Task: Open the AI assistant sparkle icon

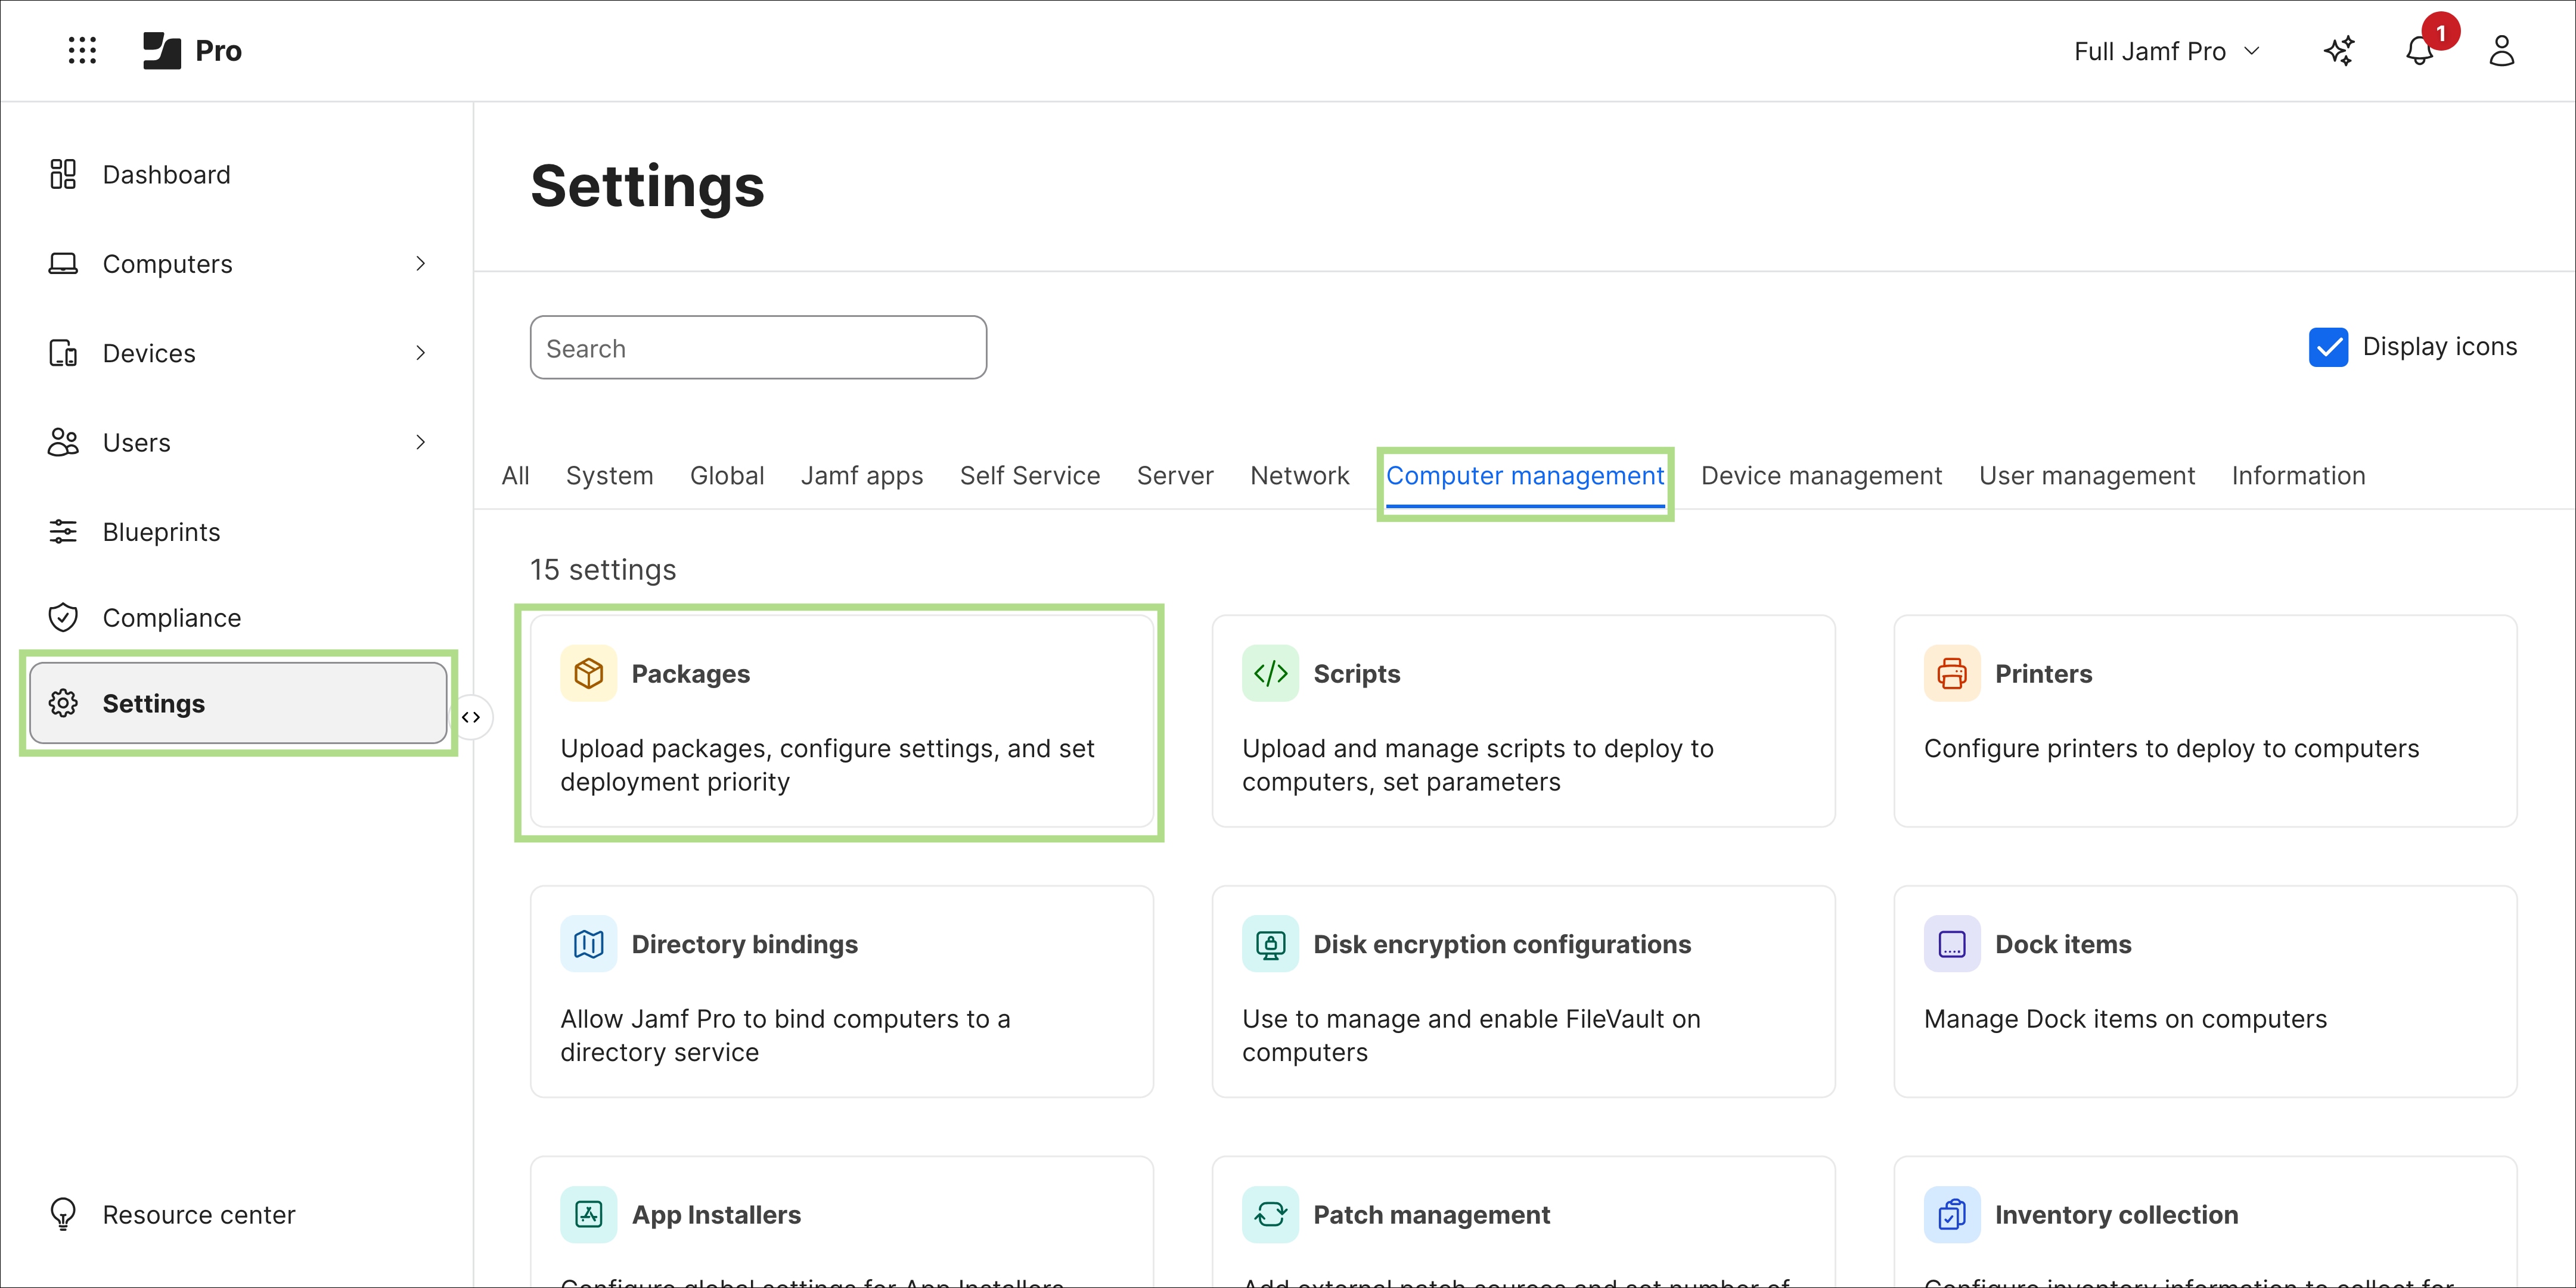Action: pos(2338,50)
